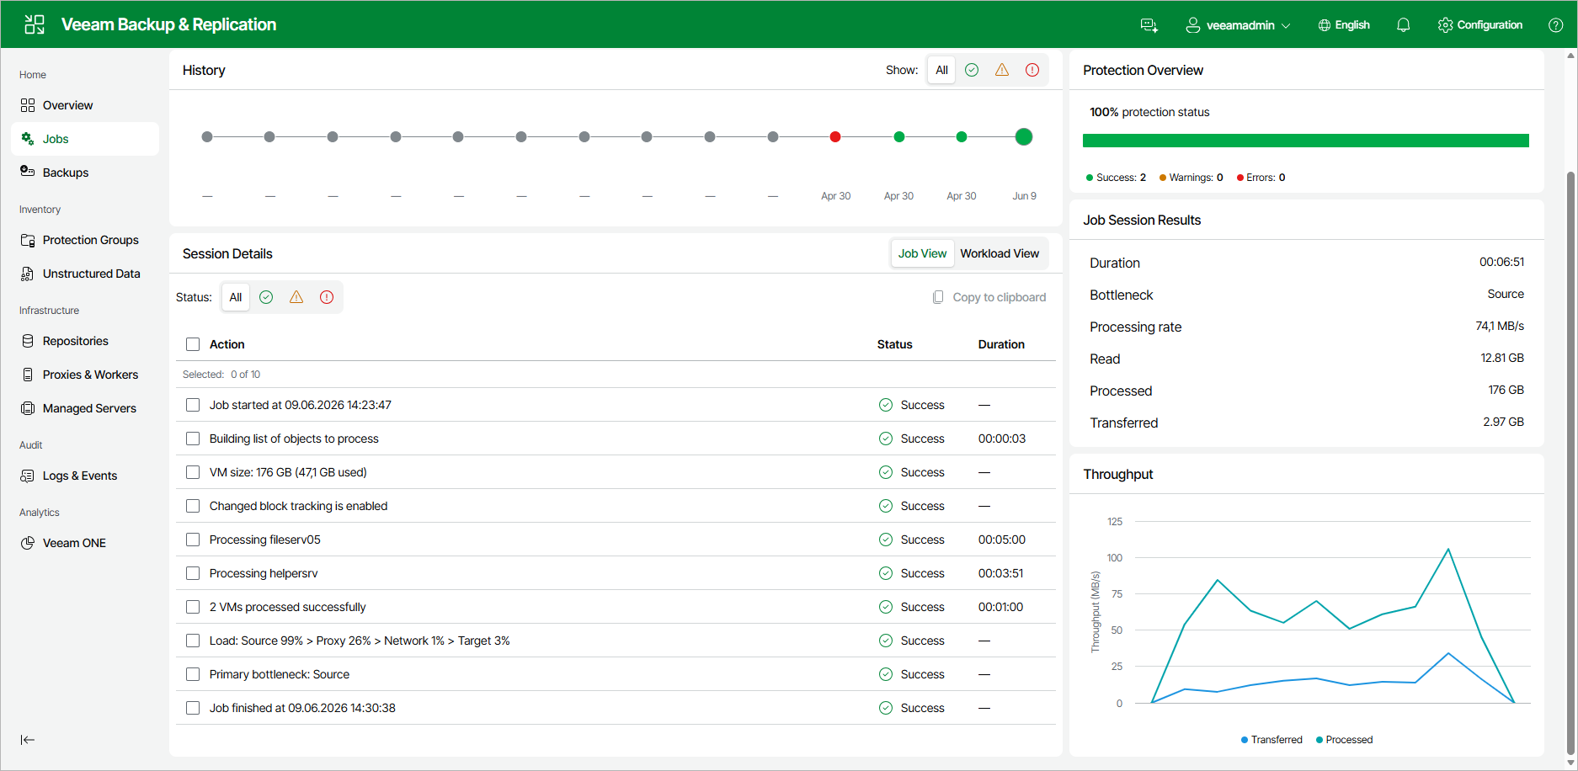Screen dimensions: 1578x771
Task: Show all statuses in Session Details
Action: click(236, 297)
